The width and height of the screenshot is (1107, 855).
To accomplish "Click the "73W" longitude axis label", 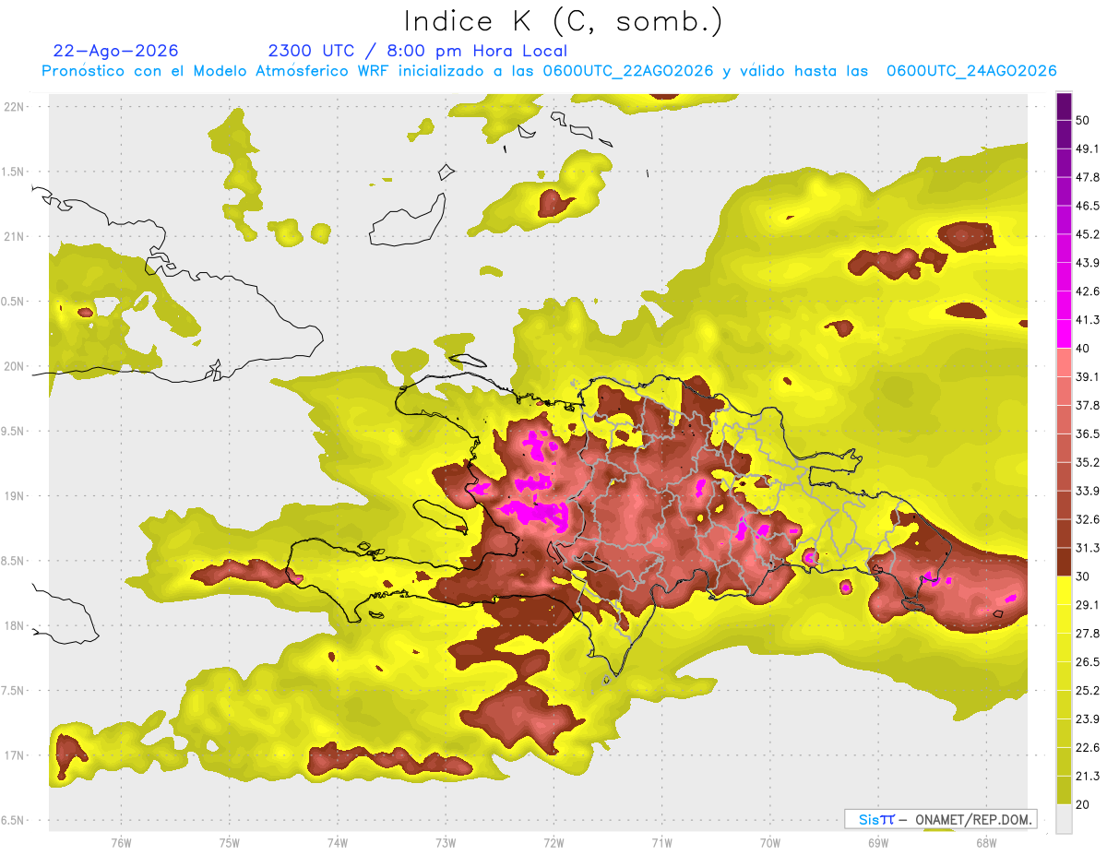I will point(445,842).
